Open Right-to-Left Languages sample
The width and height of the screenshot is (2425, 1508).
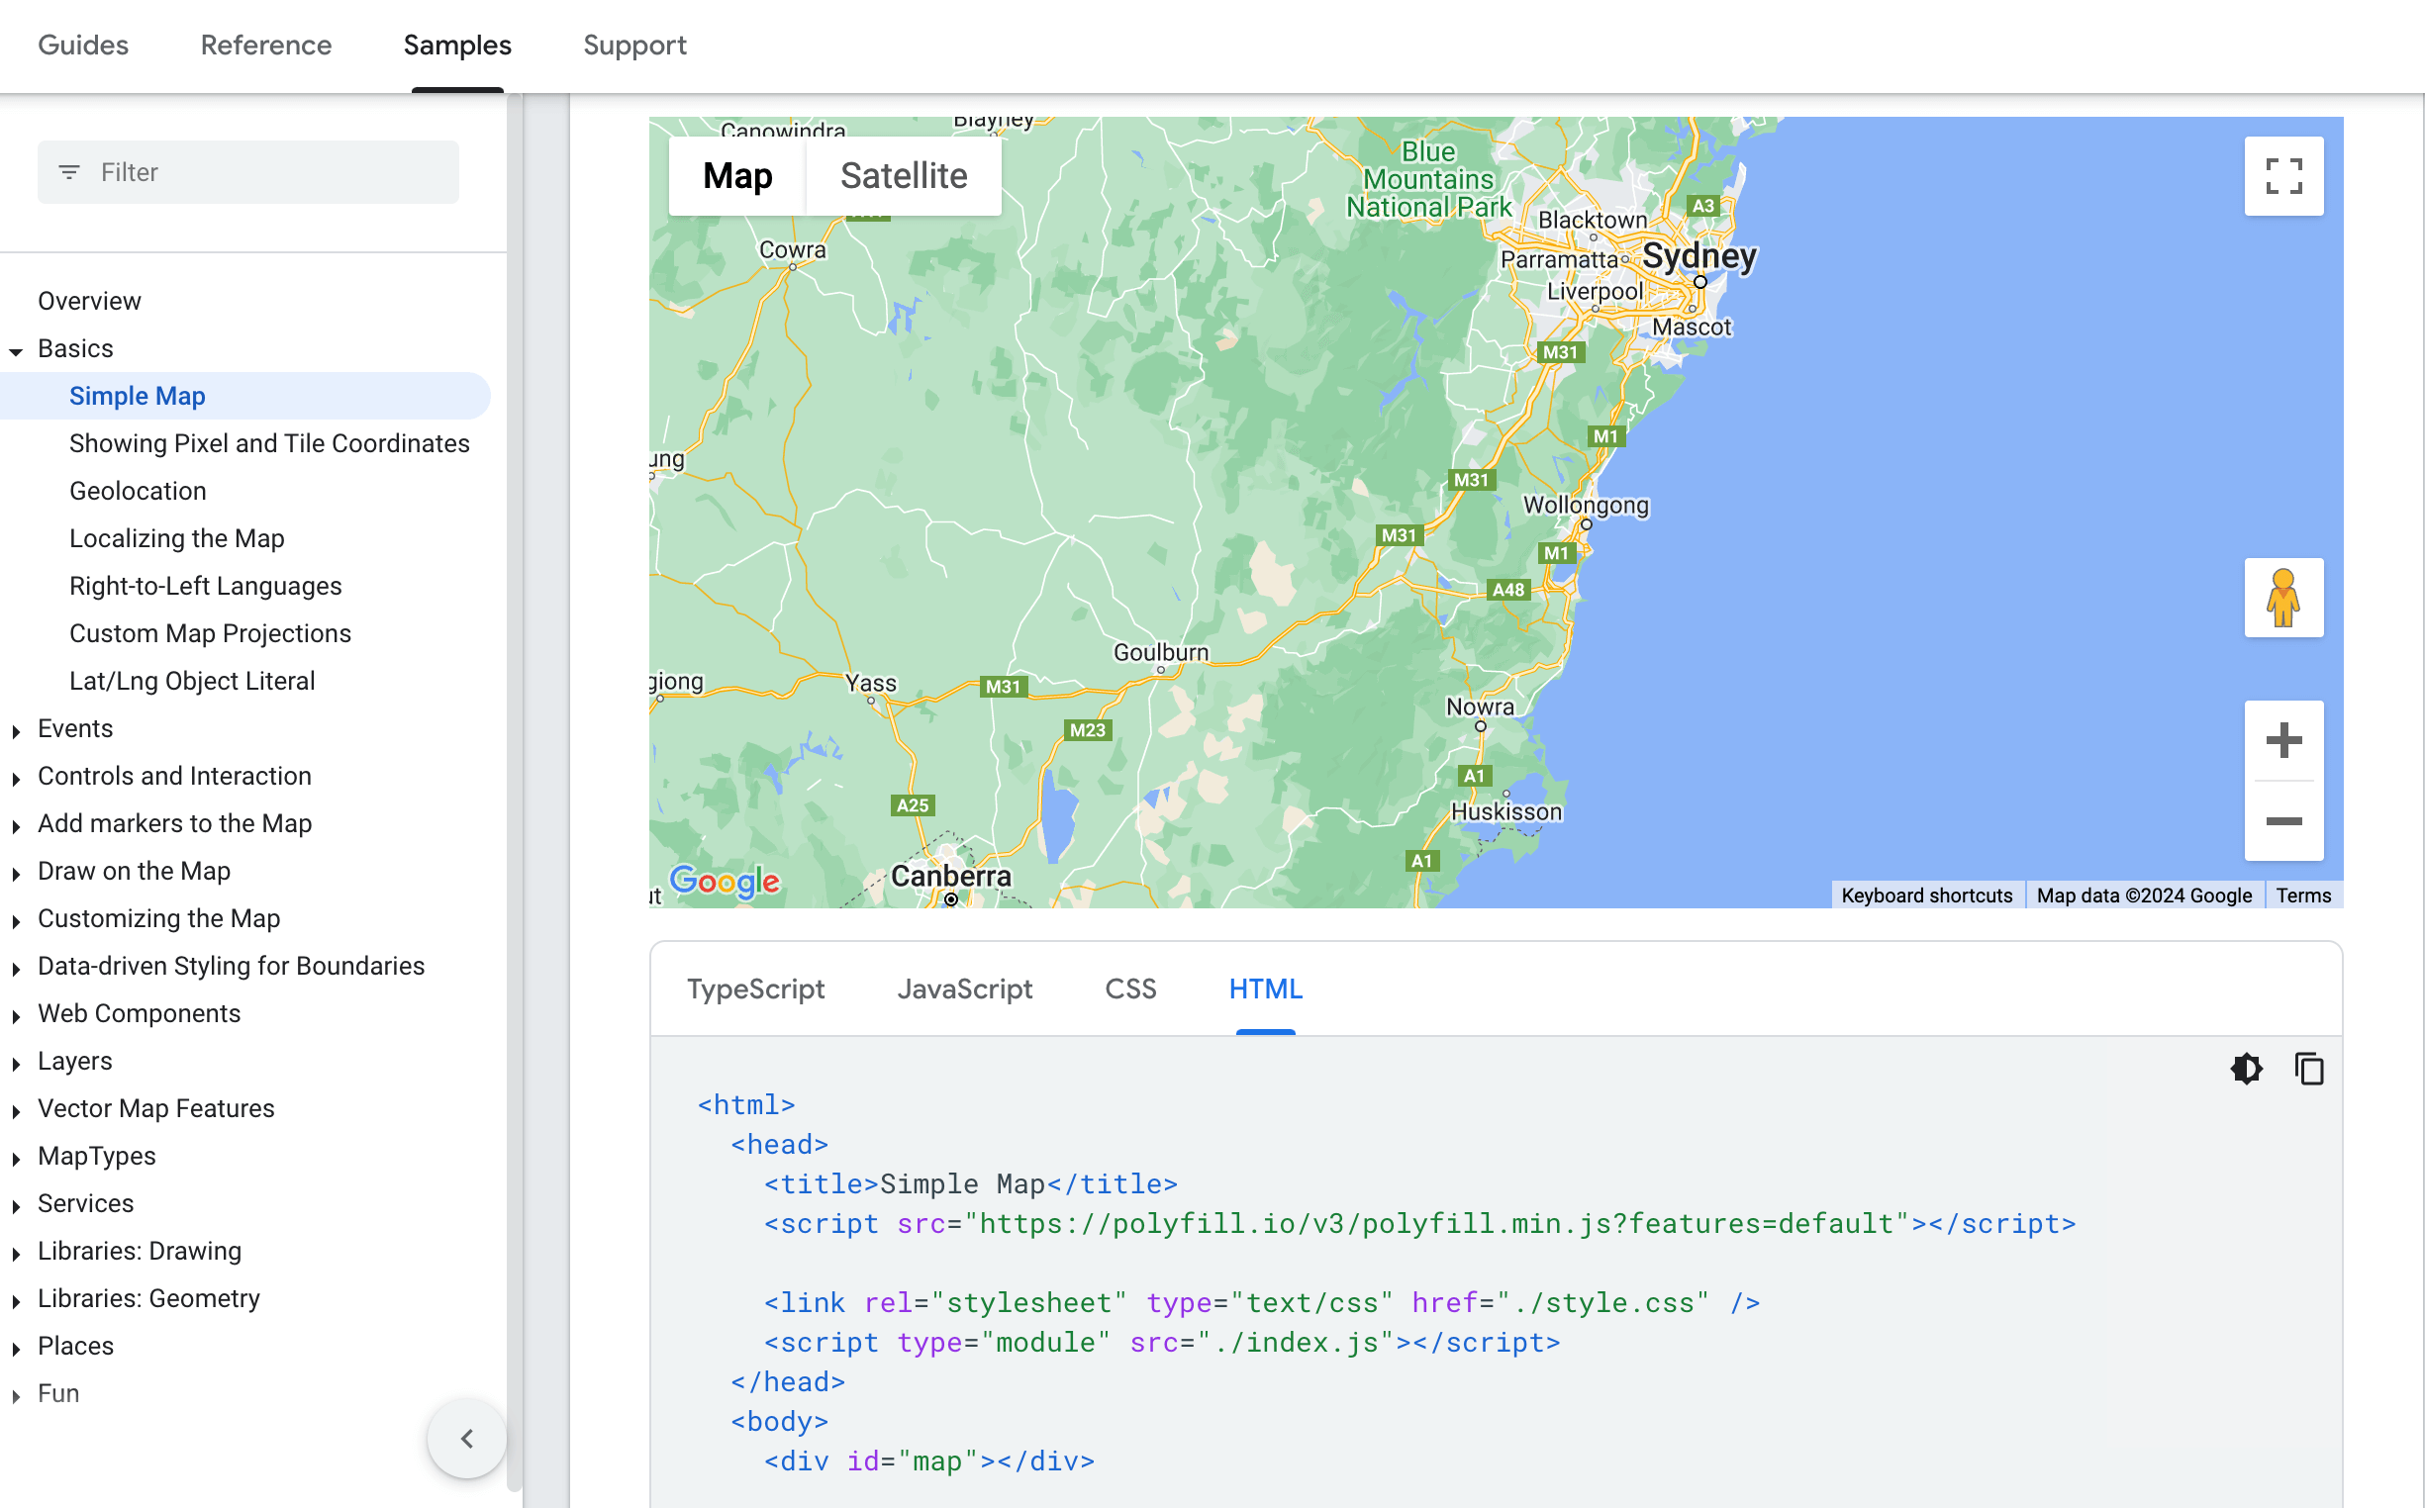[206, 586]
